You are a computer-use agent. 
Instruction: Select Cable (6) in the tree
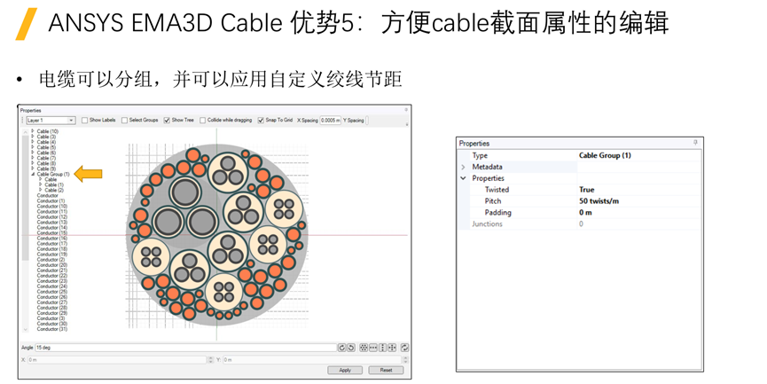(46, 153)
